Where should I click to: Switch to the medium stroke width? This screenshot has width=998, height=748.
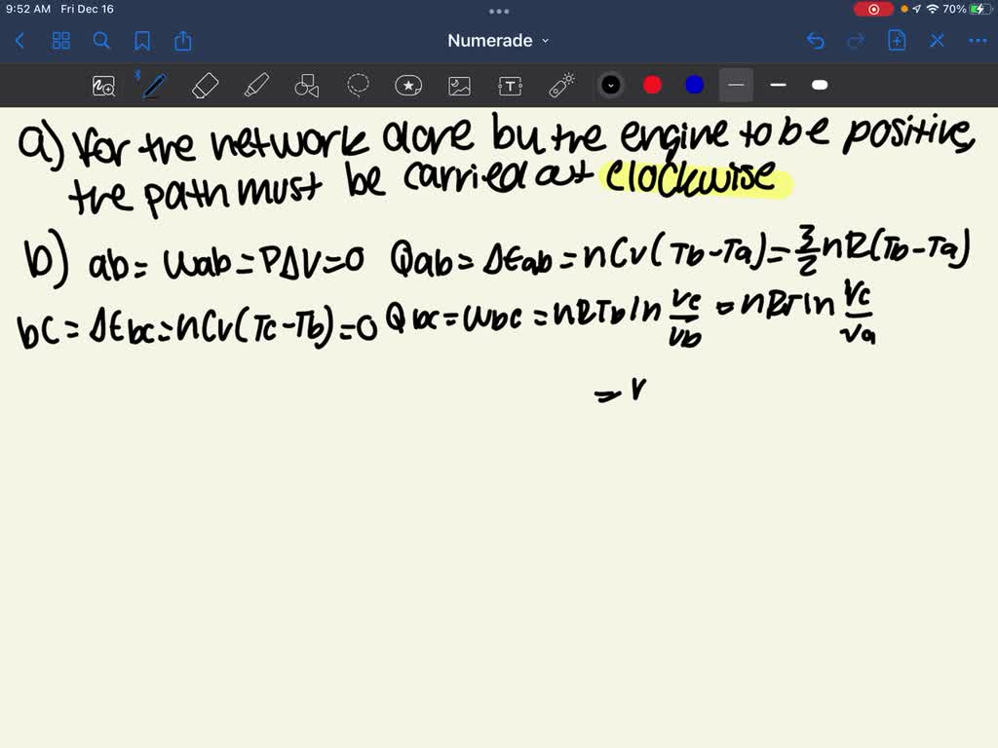tap(778, 85)
